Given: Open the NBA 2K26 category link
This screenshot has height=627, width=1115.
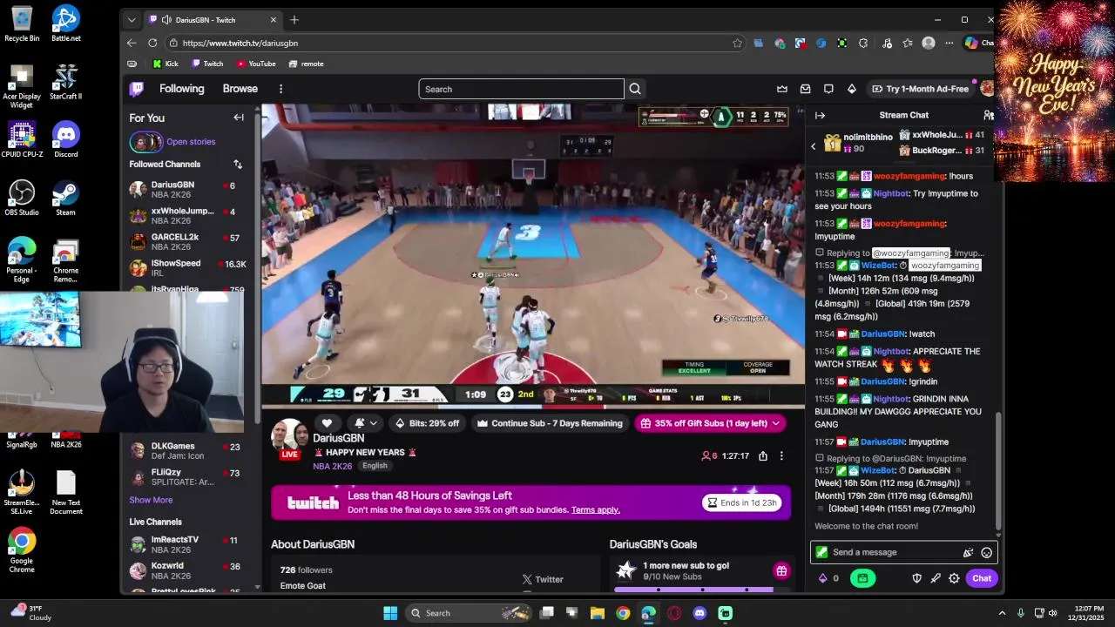Looking at the screenshot, I should pos(332,466).
